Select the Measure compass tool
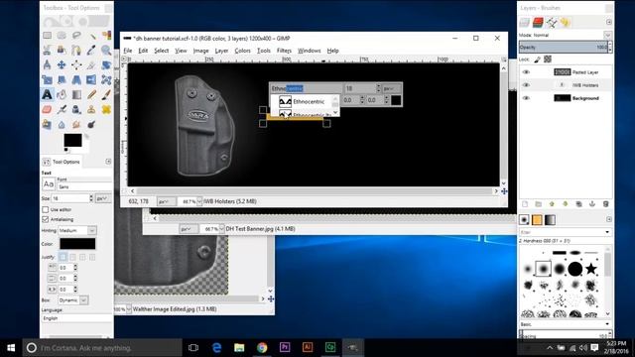The image size is (635, 357). pos(47,64)
